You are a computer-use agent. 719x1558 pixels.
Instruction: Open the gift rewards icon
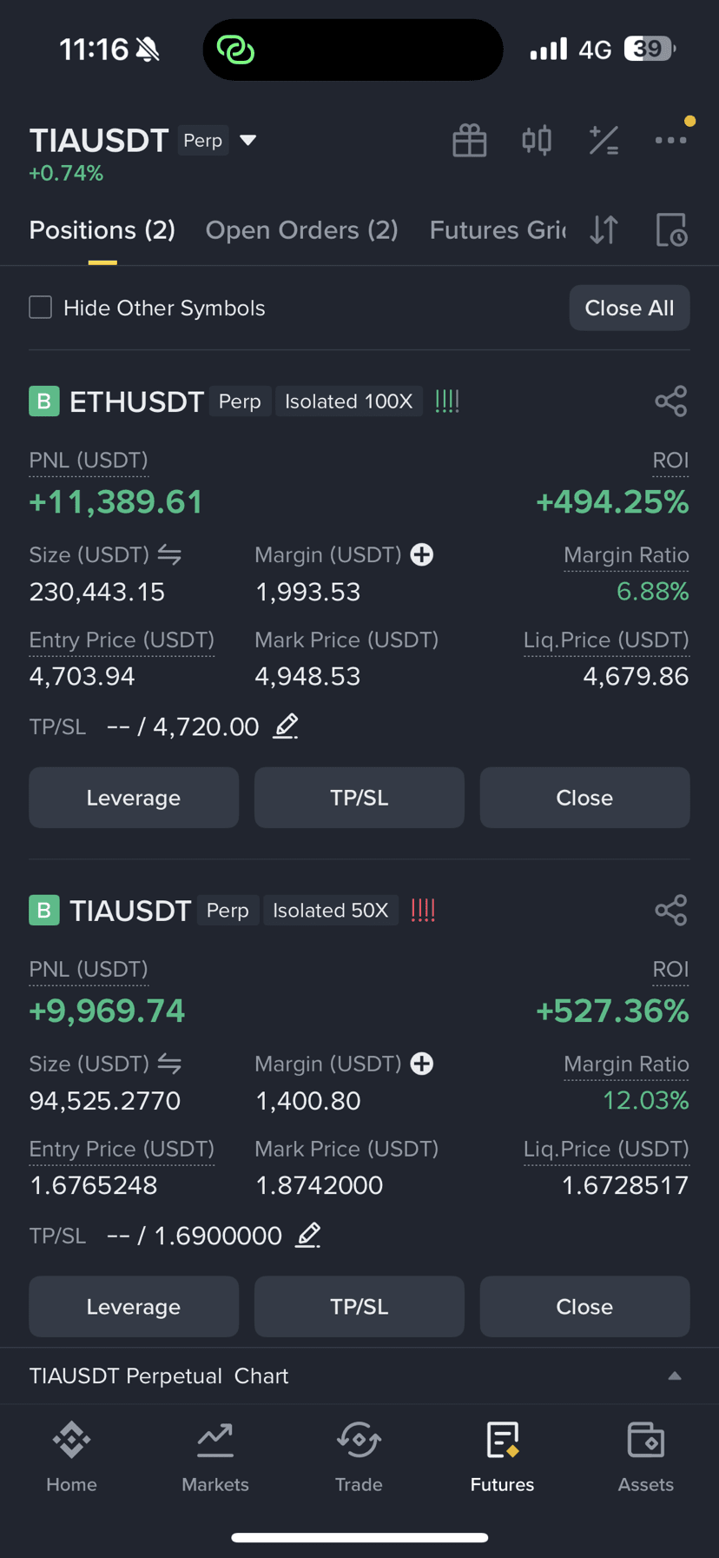(470, 140)
